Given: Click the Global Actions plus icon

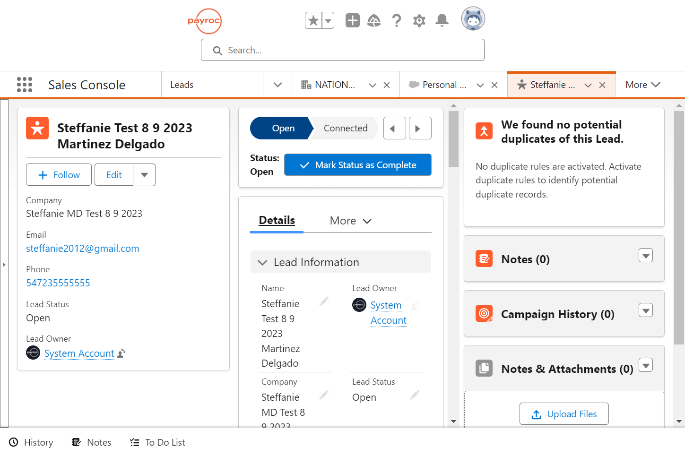Looking at the screenshot, I should point(353,20).
